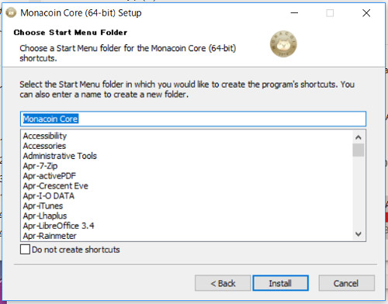Close the setup window with X

click(x=366, y=12)
